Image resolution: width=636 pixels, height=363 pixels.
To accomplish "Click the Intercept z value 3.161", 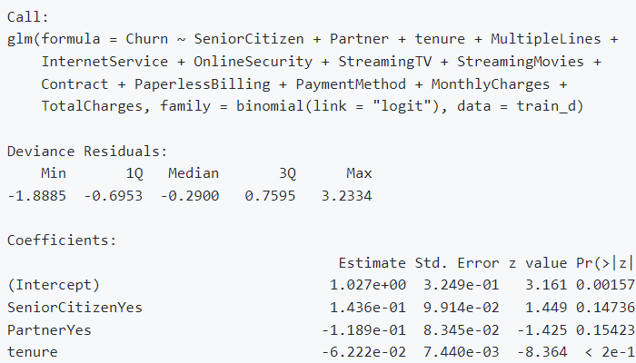I will pos(546,285).
